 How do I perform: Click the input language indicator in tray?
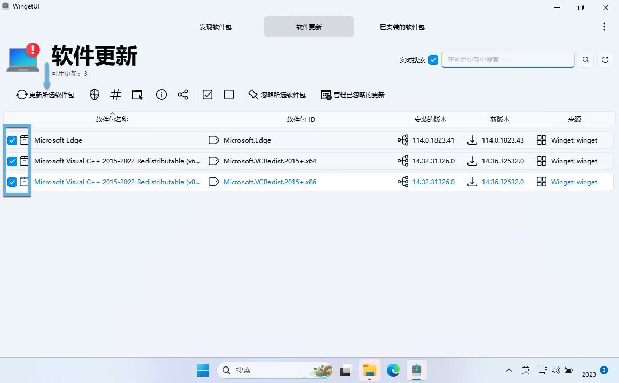click(526, 370)
